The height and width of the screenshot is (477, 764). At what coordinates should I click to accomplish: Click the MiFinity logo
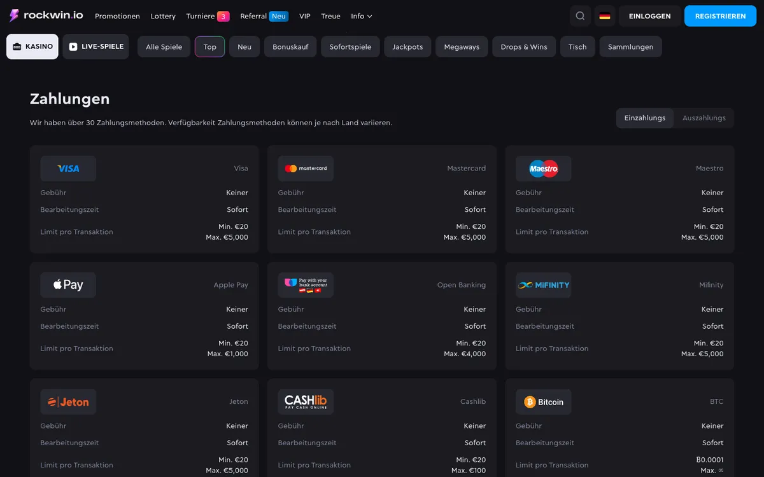point(544,285)
